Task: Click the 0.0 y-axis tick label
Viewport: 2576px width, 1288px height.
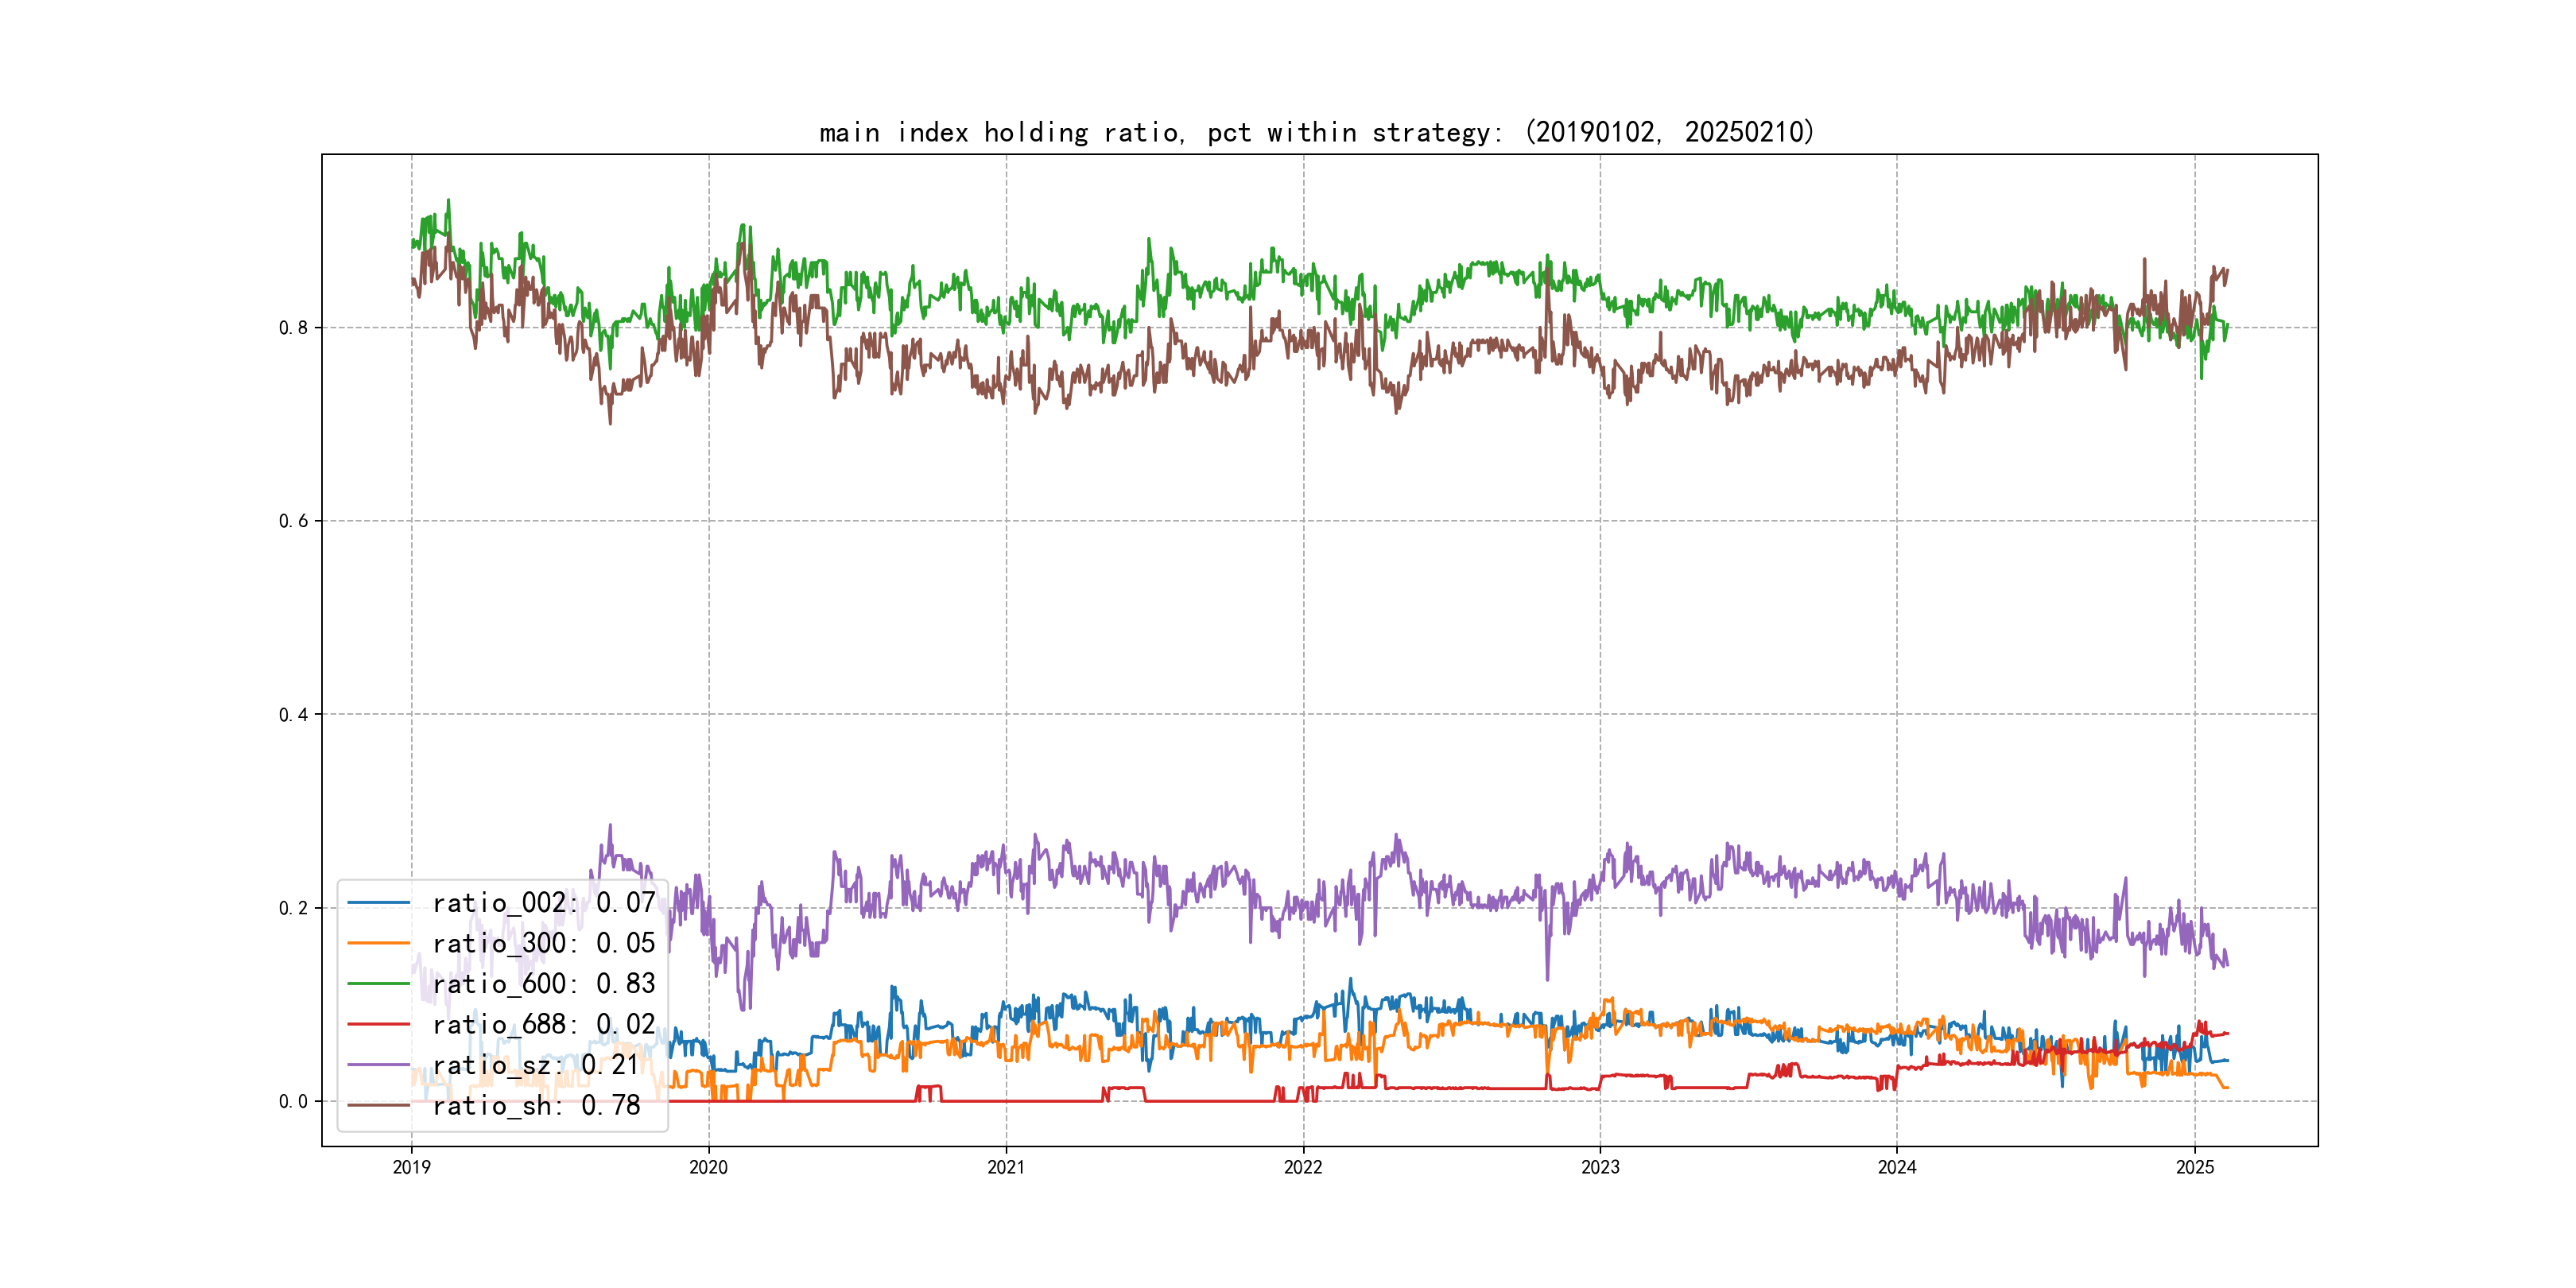Action: pyautogui.click(x=293, y=1102)
